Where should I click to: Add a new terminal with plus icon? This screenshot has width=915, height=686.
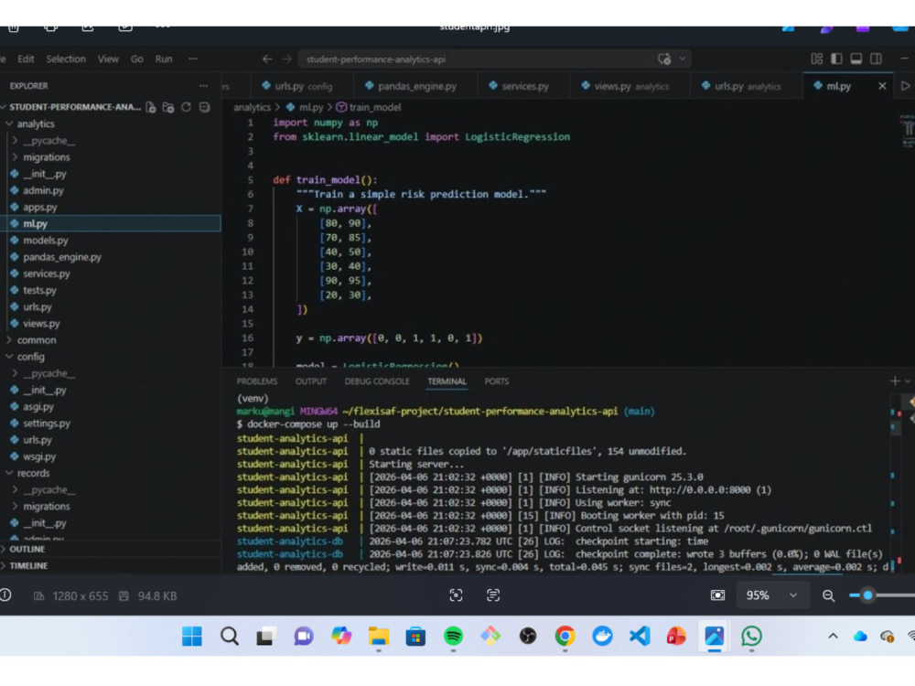895,381
